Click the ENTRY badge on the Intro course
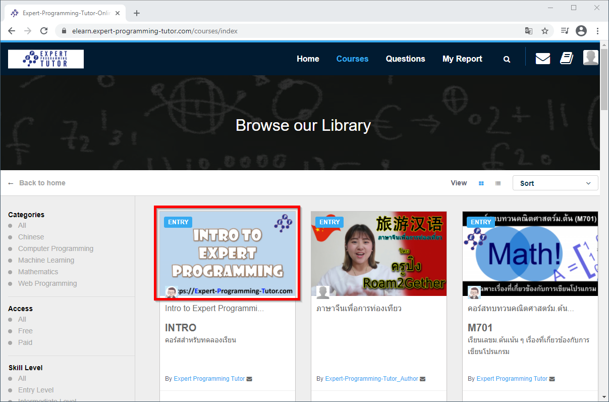This screenshot has width=609, height=402. tap(178, 222)
